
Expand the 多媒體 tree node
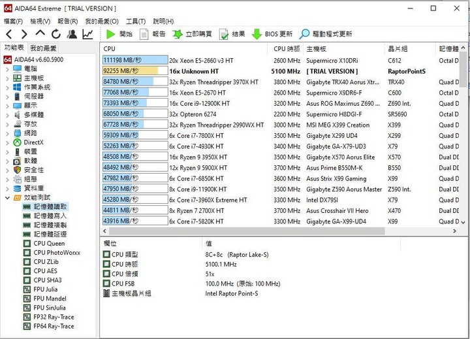(7, 115)
